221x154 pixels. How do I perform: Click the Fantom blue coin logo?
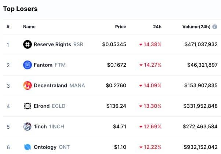(27, 65)
